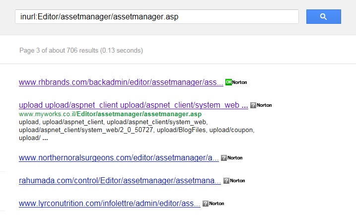Open the www.rhbrands.com backadmin result link
Image resolution: width=356 pixels, height=216 pixels.
(121, 82)
